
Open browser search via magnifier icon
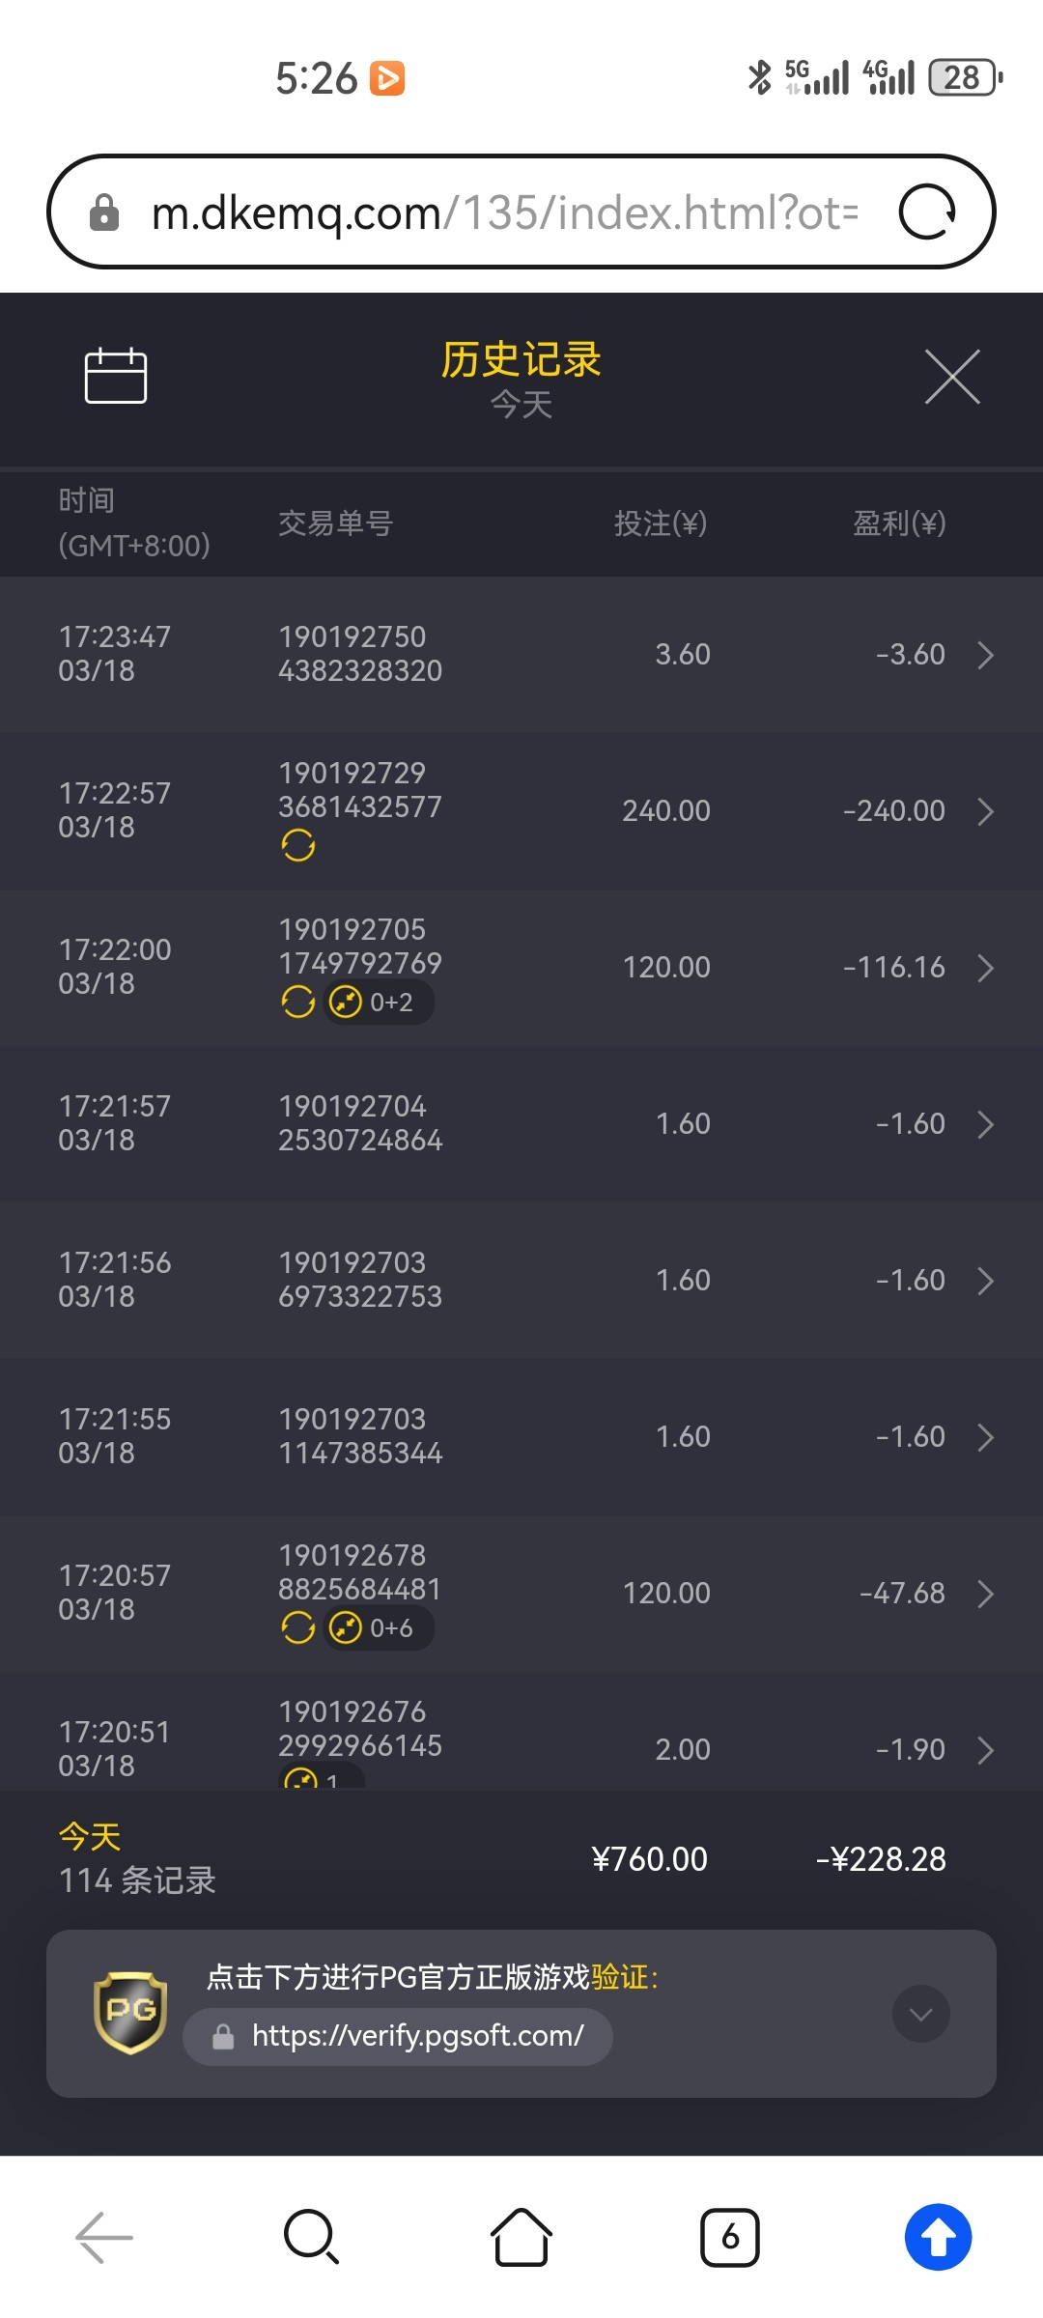(x=311, y=2237)
